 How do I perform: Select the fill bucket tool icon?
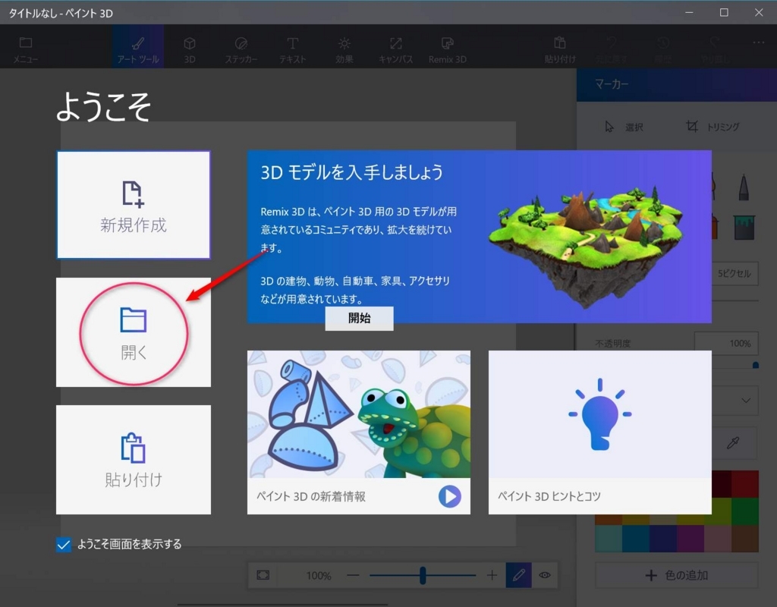744,228
